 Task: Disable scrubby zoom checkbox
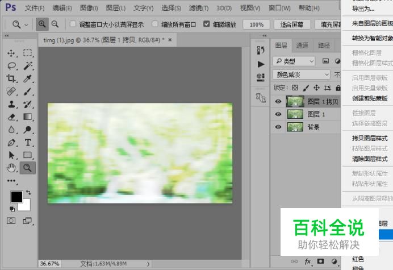pos(207,24)
